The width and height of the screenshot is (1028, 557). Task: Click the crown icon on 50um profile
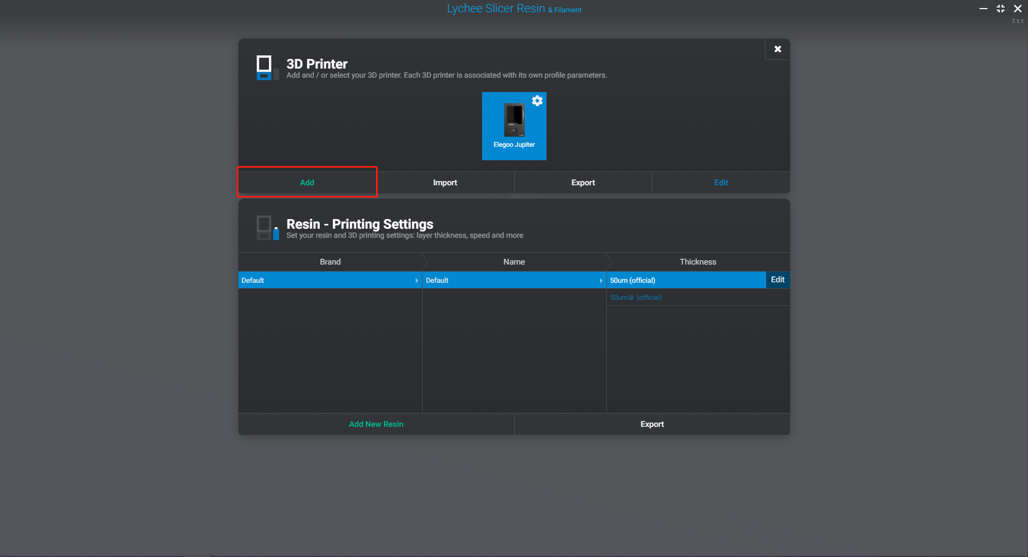point(631,298)
